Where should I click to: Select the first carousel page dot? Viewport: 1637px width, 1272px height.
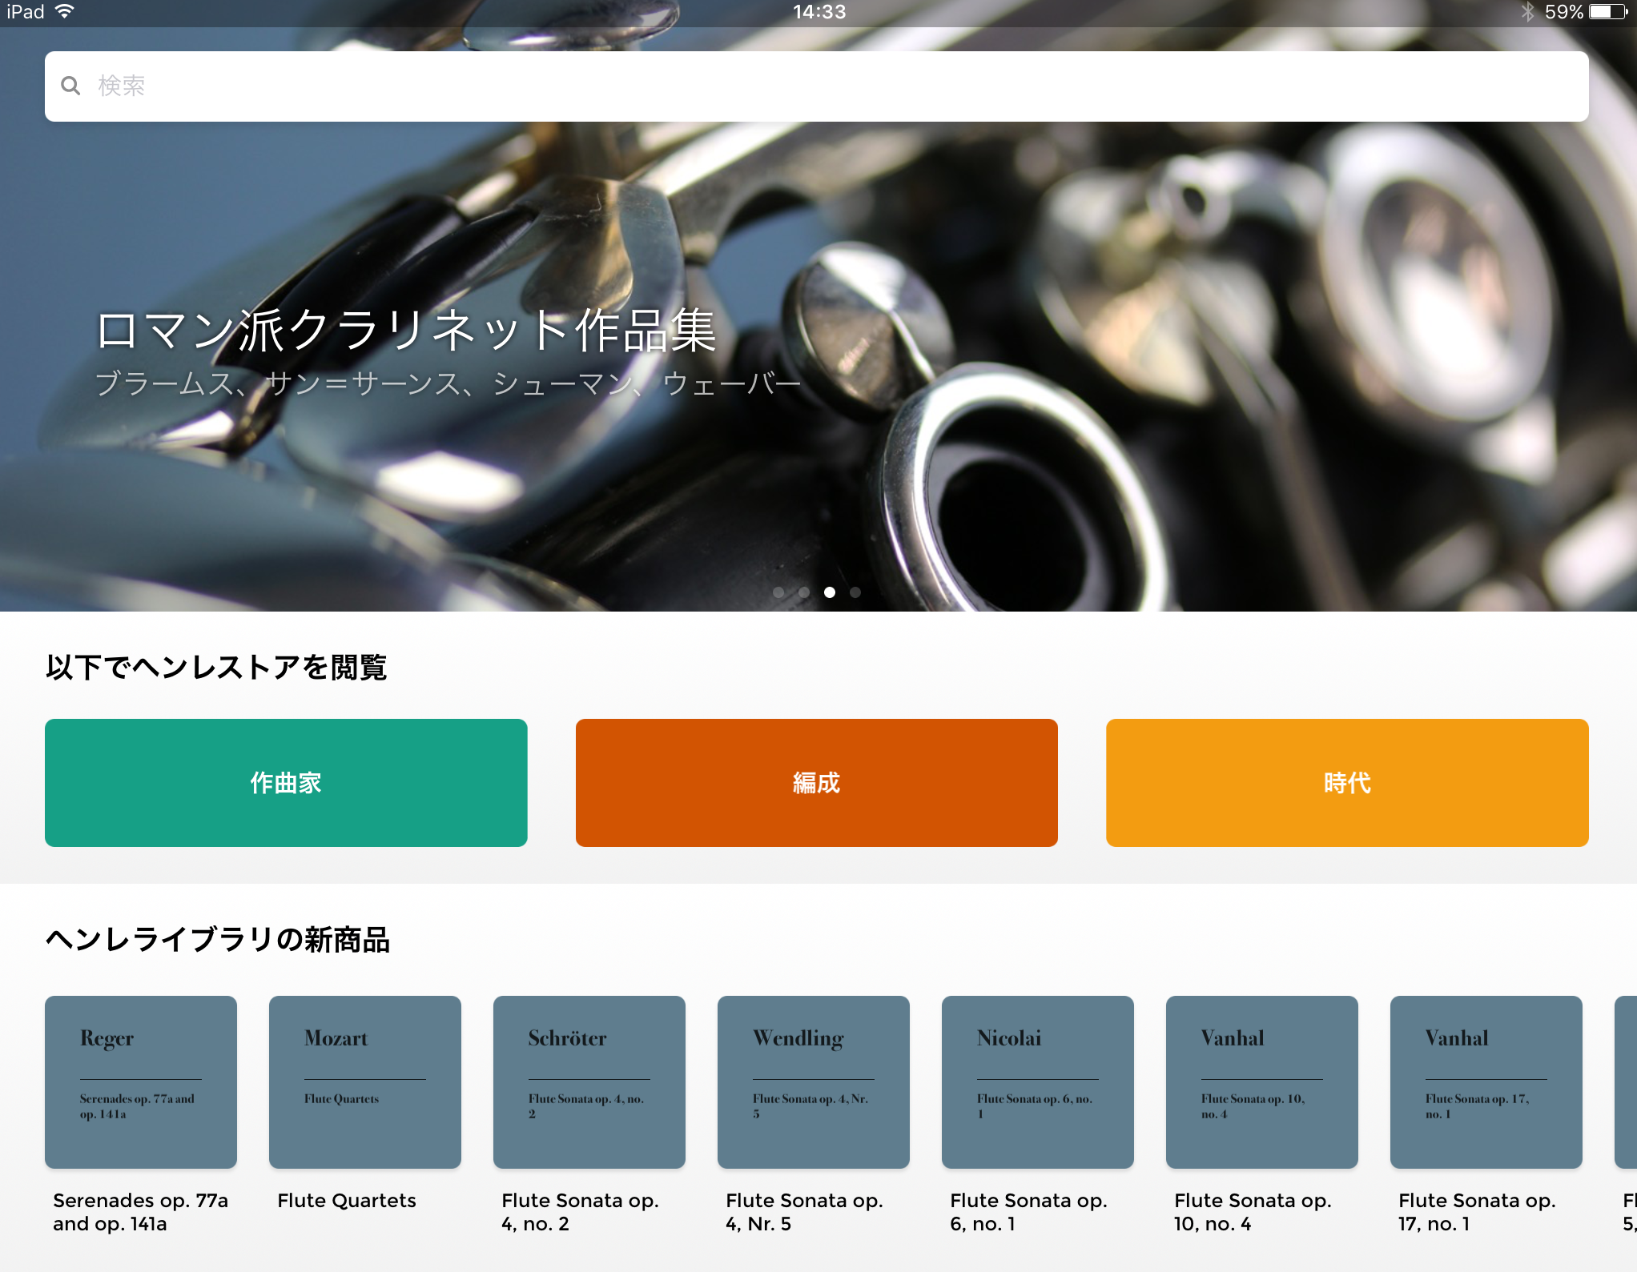click(x=778, y=592)
